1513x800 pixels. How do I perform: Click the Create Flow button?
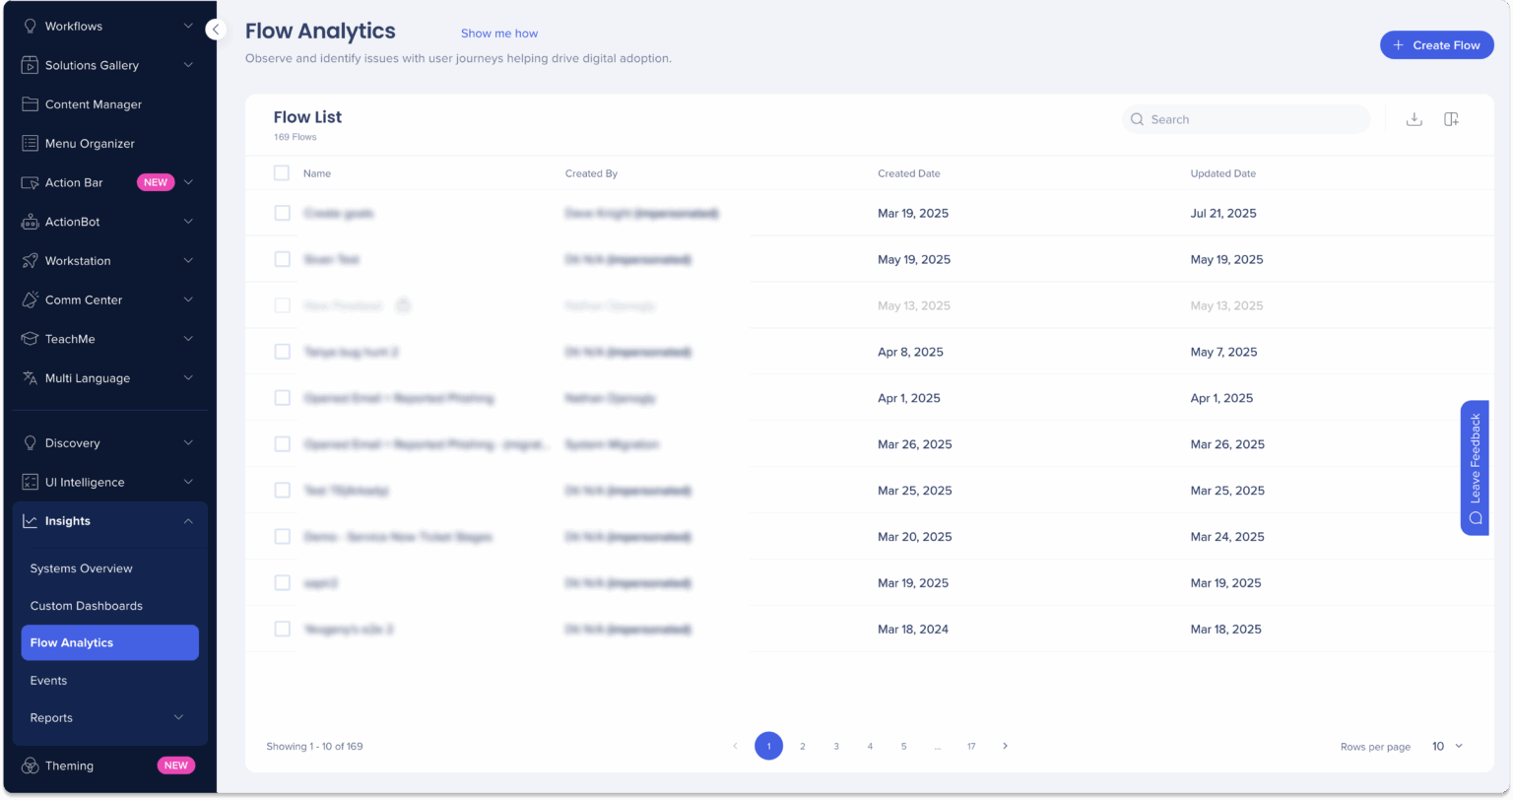[1436, 44]
